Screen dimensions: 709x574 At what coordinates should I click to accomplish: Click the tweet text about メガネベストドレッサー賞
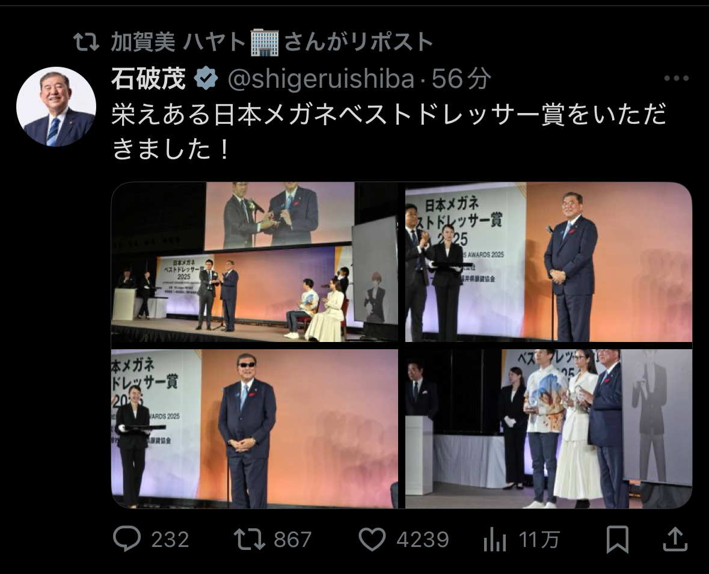point(389,131)
